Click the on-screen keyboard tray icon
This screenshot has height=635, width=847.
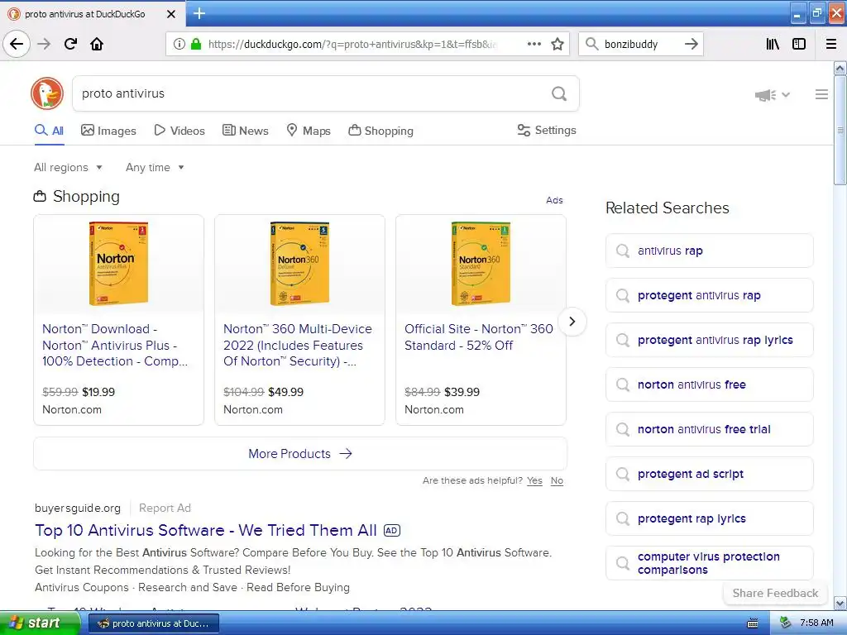click(x=753, y=623)
